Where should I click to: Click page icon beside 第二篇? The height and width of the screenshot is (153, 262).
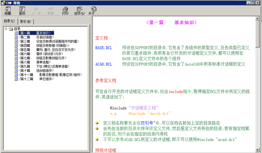[16, 37]
